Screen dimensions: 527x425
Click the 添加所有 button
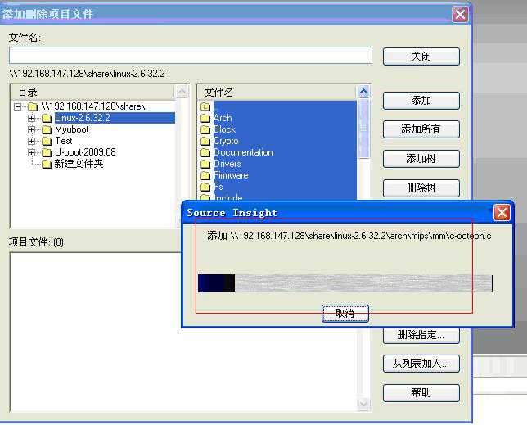click(421, 129)
